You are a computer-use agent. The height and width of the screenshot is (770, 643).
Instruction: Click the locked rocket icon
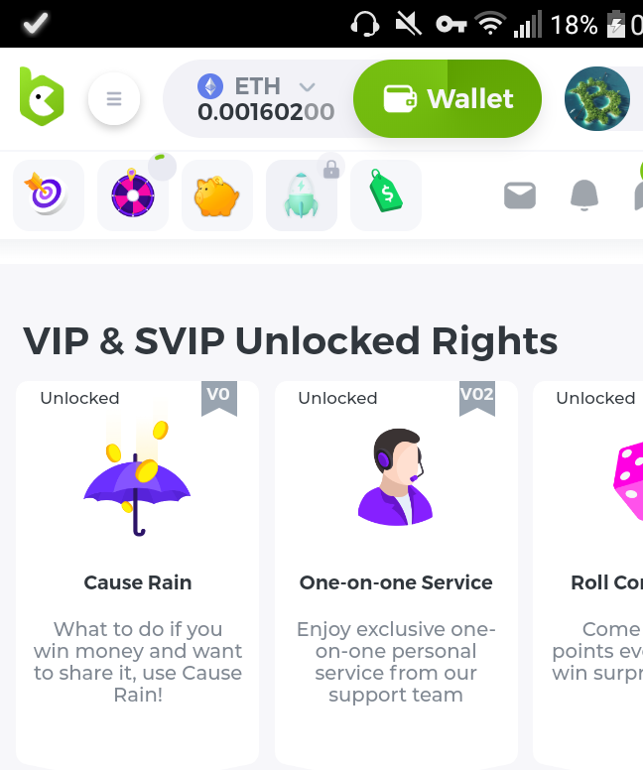click(302, 195)
